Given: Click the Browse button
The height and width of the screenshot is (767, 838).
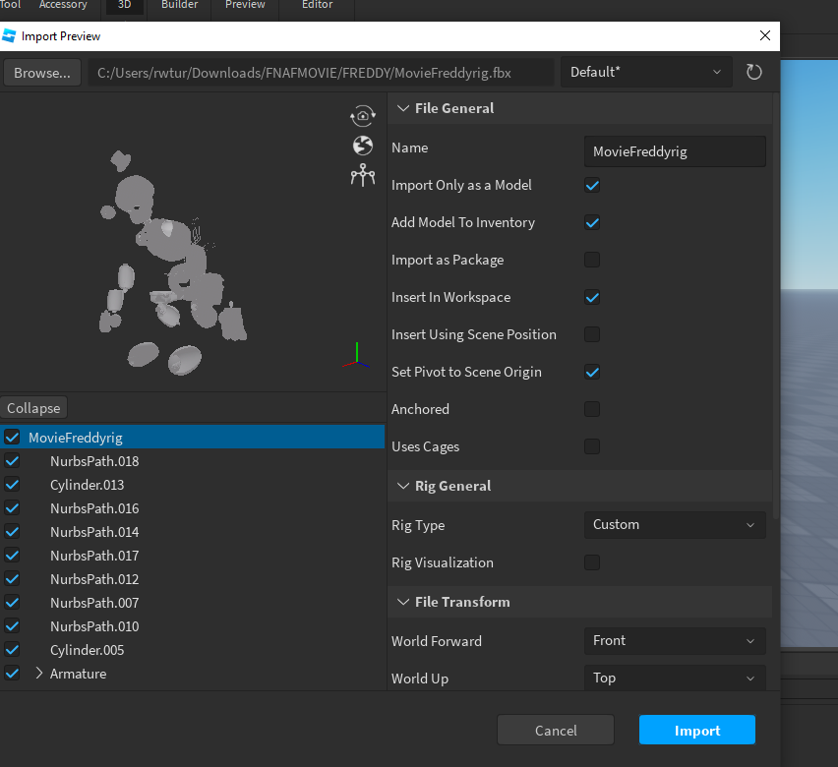Looking at the screenshot, I should coord(41,72).
